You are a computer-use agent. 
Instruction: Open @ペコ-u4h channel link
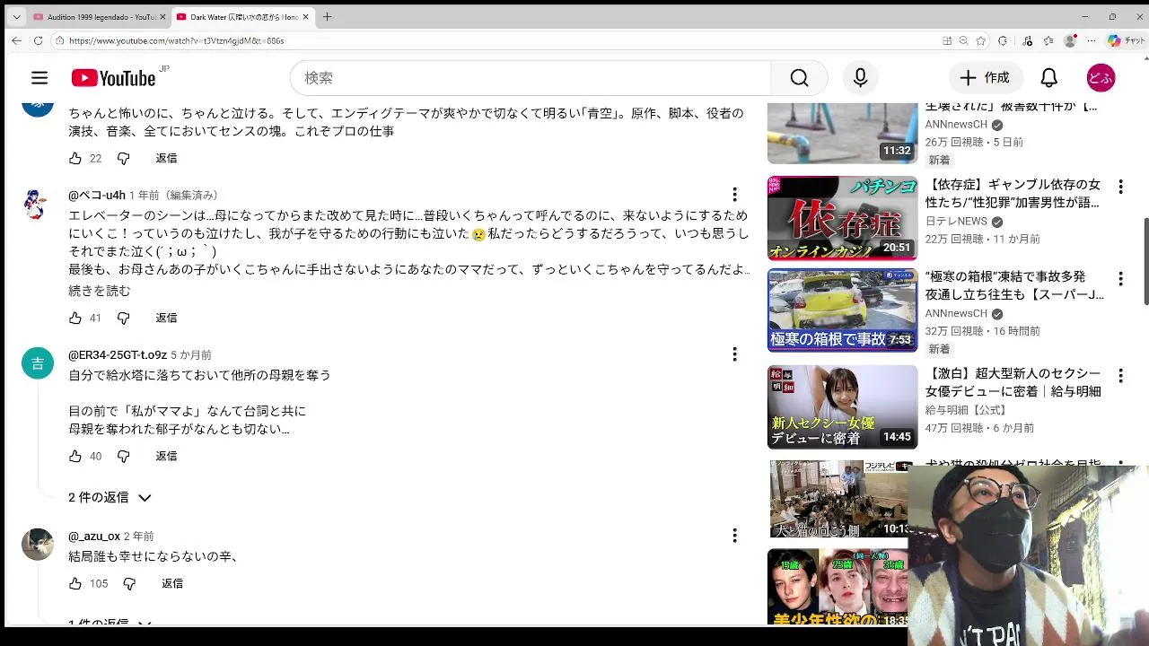tap(97, 195)
